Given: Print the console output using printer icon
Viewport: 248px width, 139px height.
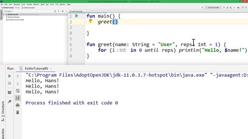Looking at the screenshot, I should (x=17, y=105).
